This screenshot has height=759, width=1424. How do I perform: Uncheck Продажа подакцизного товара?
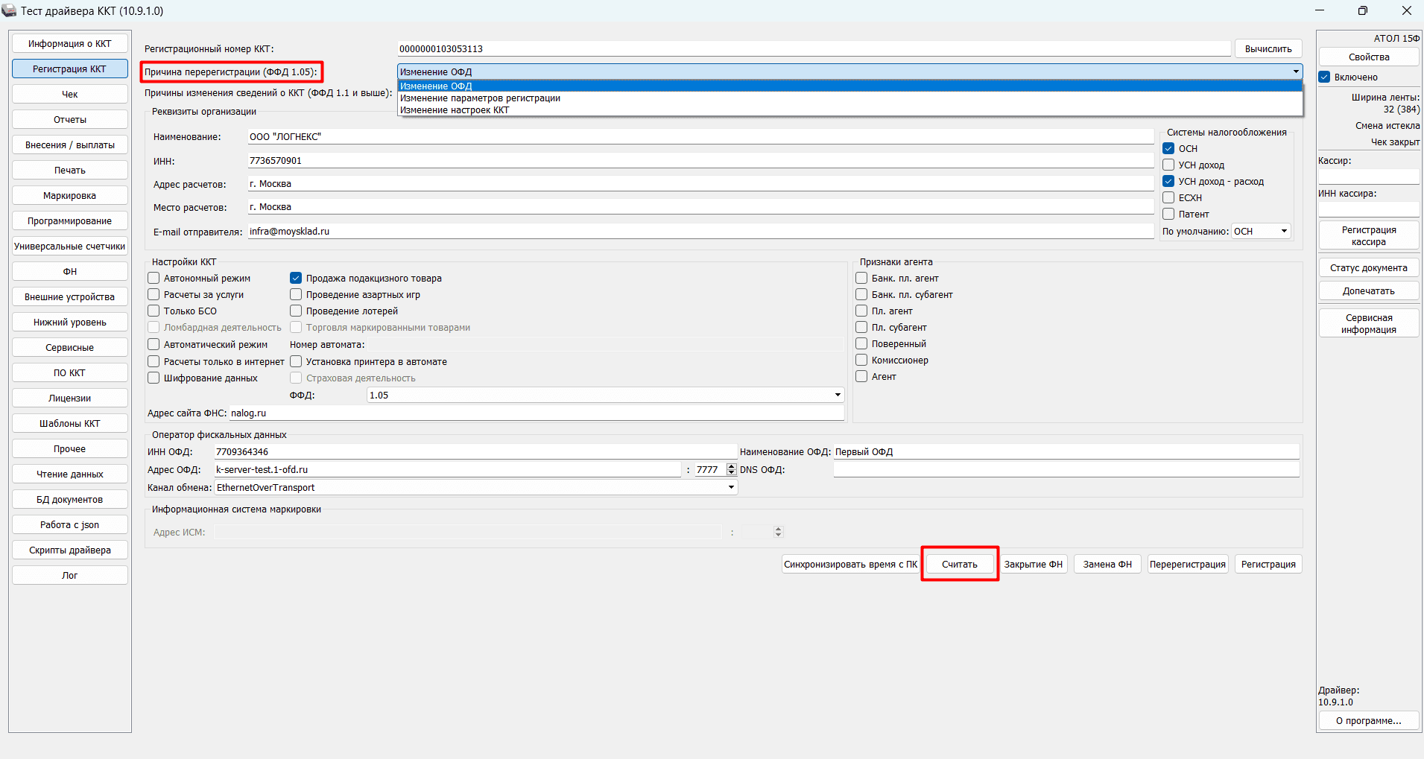tap(296, 278)
